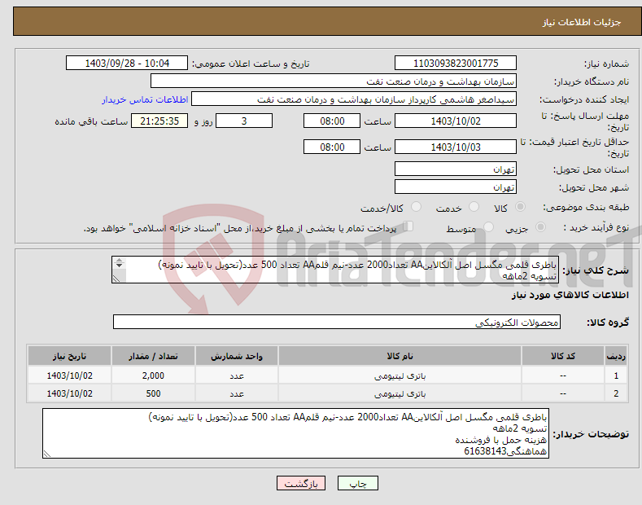Click the date cell in row 2
Viewport: 642px width, 505px height.
click(70, 393)
